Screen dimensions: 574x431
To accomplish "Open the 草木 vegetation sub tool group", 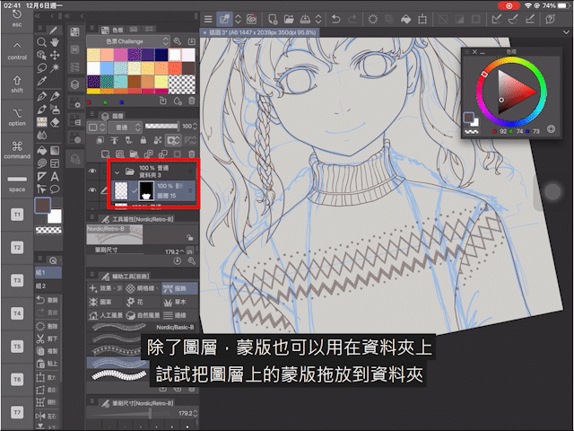I will pos(179,302).
